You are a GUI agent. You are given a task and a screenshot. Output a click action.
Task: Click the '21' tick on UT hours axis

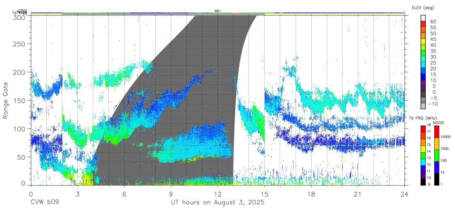click(358, 194)
